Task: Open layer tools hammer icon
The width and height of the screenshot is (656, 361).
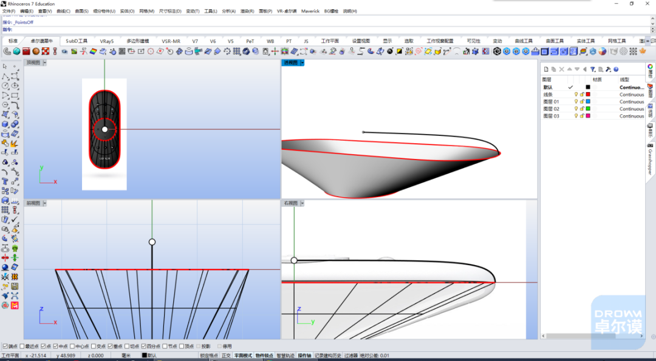Action: pos(608,69)
